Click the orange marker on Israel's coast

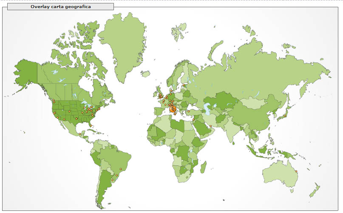(x=193, y=119)
